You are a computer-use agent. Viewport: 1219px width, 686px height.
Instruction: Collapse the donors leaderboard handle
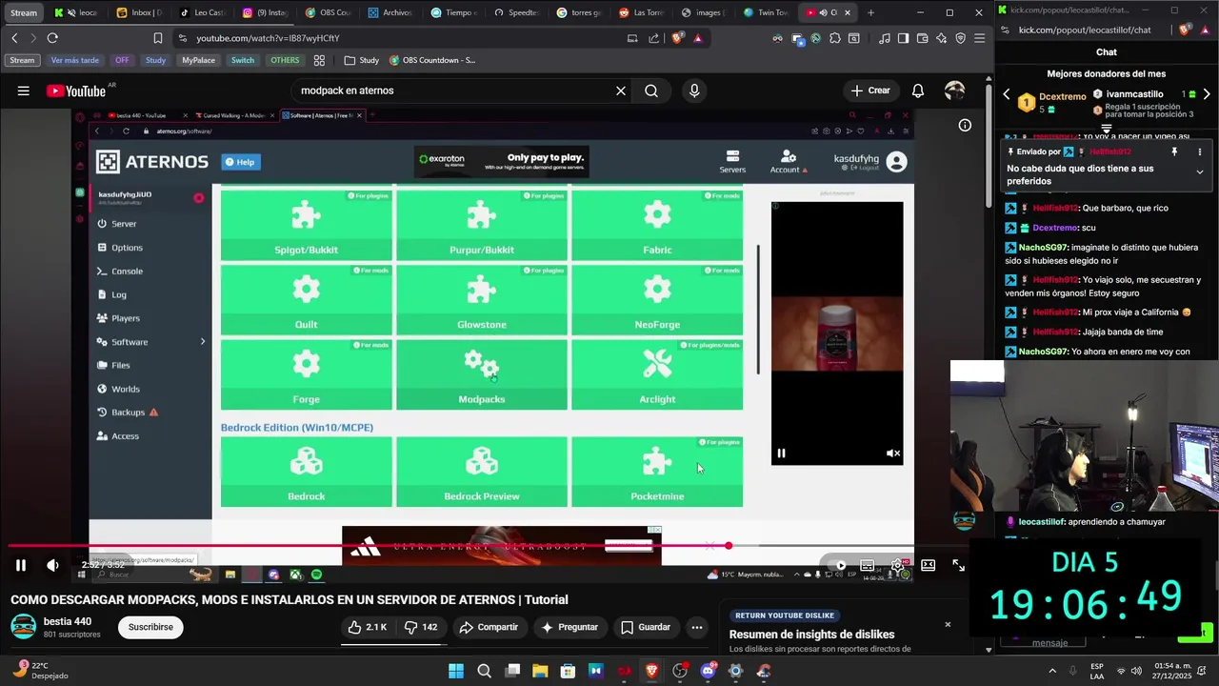1107,129
